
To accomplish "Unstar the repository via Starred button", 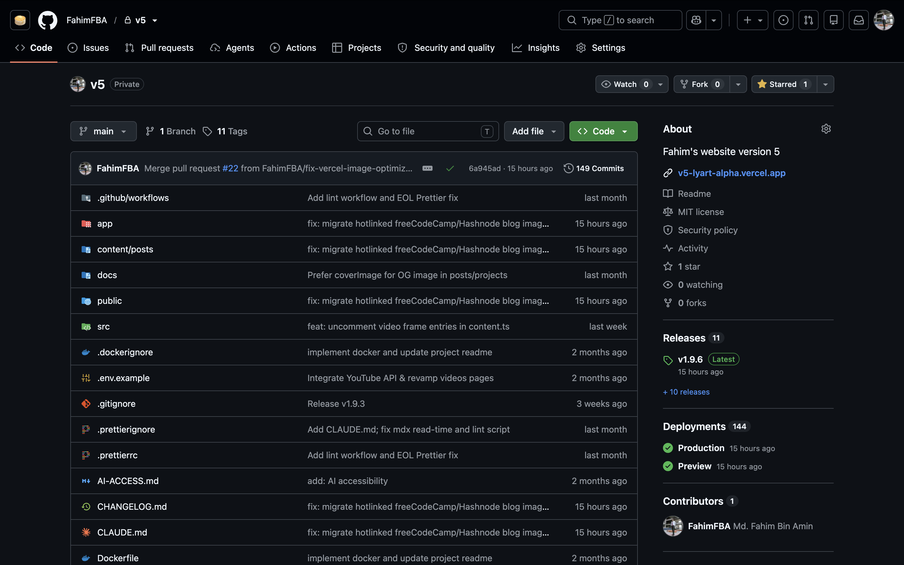I will pyautogui.click(x=784, y=84).
